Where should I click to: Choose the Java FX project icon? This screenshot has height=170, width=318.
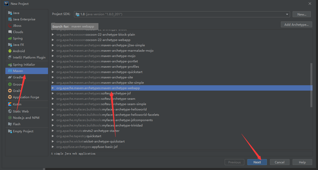pos(10,45)
